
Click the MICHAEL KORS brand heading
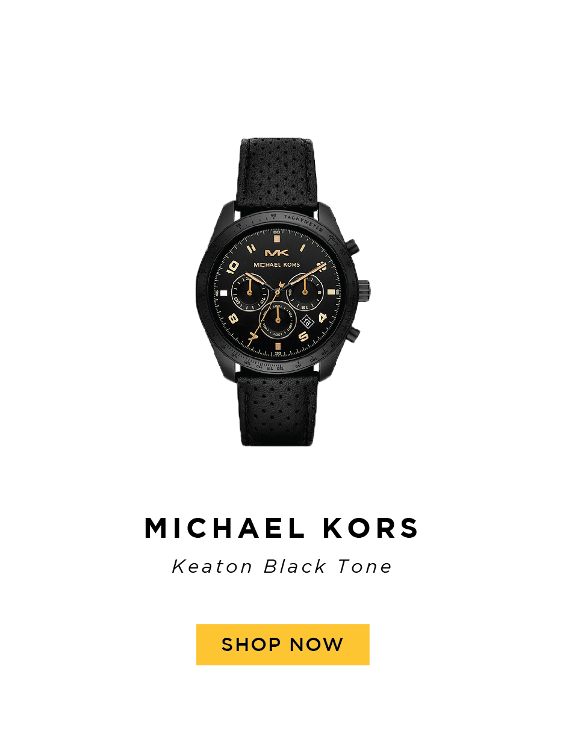coord(282,528)
